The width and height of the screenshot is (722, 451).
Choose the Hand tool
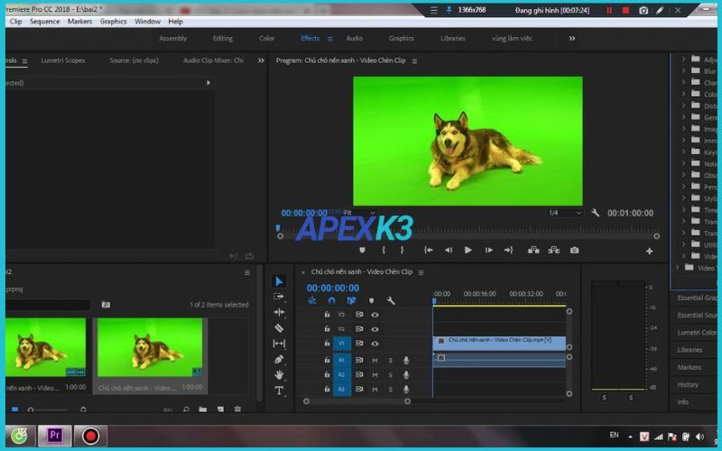pyautogui.click(x=279, y=374)
